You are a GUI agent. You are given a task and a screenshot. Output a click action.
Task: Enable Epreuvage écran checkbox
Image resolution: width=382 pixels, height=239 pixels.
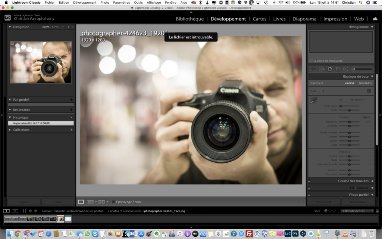pos(113,202)
